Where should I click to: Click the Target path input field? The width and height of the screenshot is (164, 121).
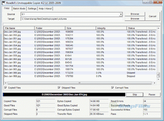[72, 19]
